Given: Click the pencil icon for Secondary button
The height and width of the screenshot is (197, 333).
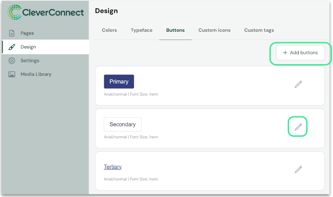Looking at the screenshot, I should [x=298, y=127].
